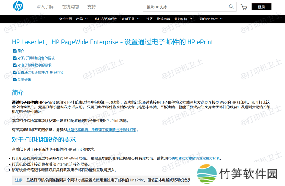
Task: Expand the 业务支持 dropdown
Action: (x=183, y=18)
